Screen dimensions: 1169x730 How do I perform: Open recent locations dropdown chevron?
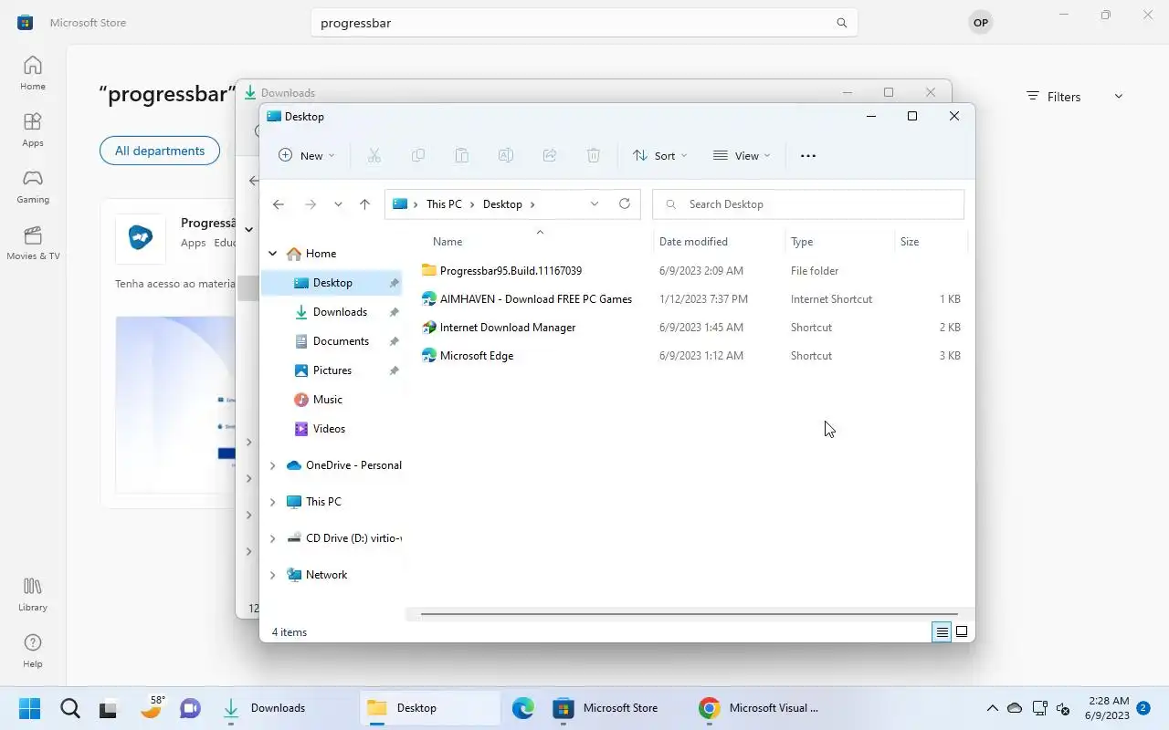(338, 204)
